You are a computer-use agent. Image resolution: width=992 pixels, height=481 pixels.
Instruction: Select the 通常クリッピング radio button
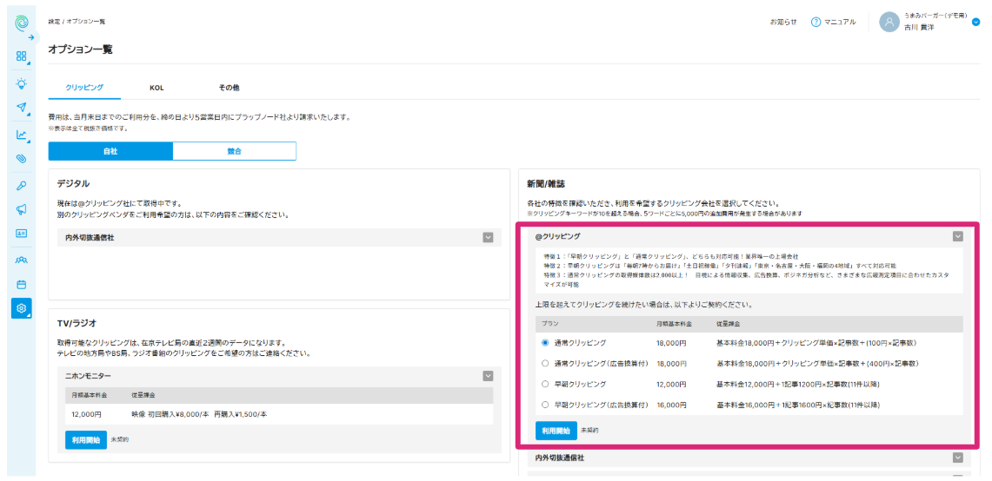545,343
